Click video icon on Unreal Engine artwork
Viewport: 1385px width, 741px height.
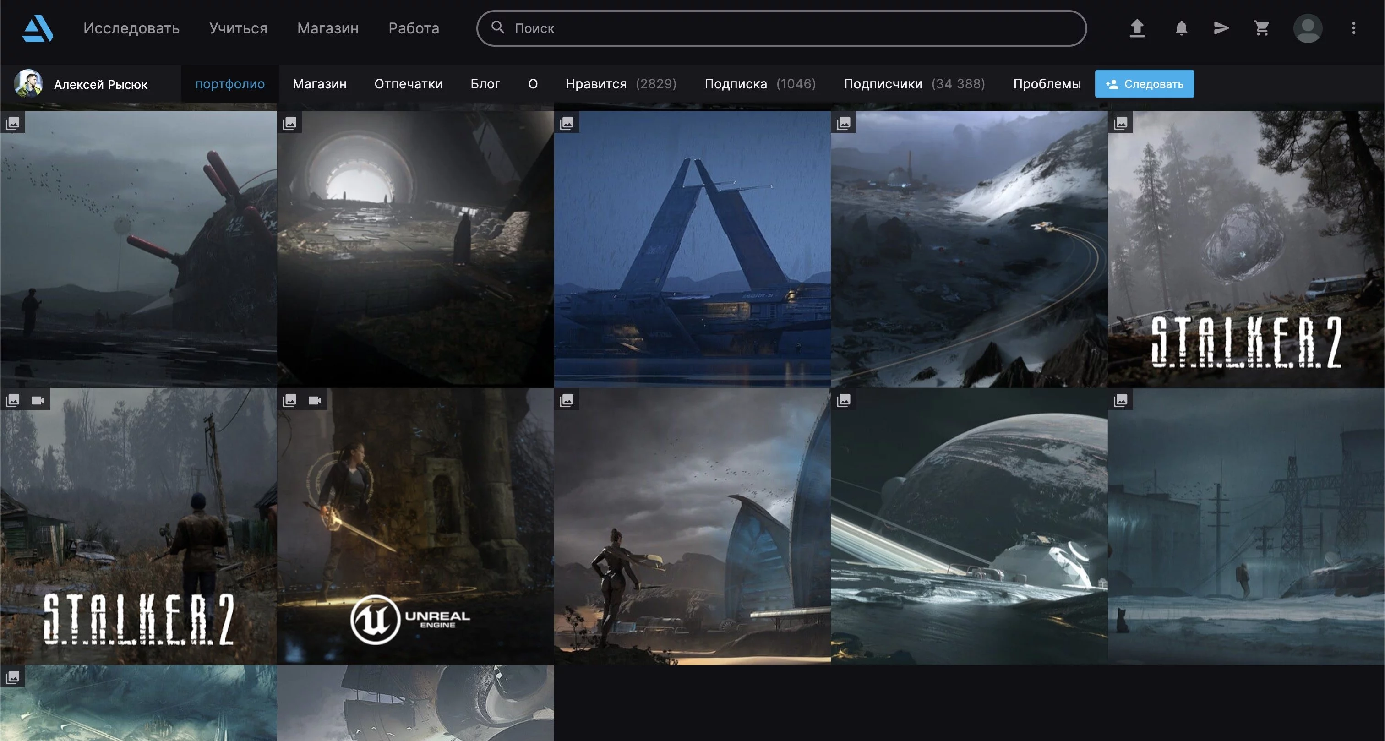click(315, 400)
